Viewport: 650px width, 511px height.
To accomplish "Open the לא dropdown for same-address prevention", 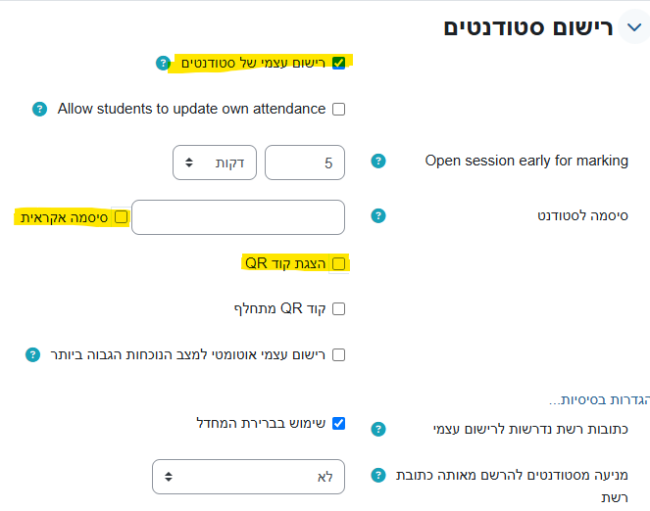I will (x=248, y=477).
